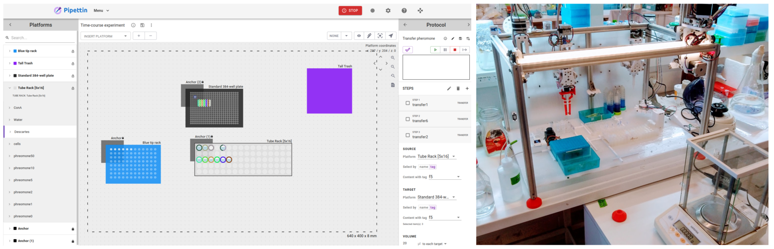Select the Descartes content item
Screen dimensions: 774x249
tap(40, 132)
